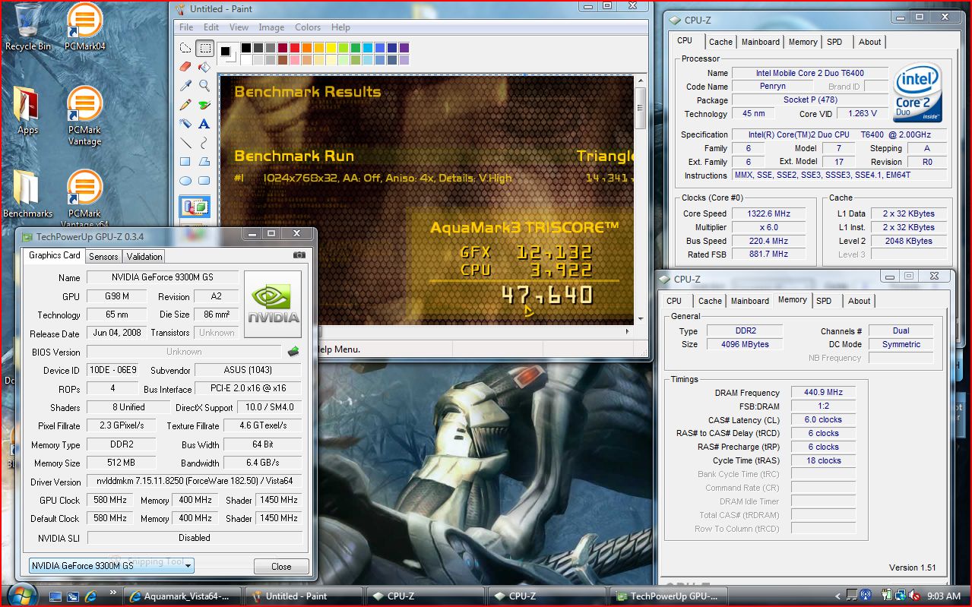Switch to the Validation tab in GPU-Z
Image resolution: width=972 pixels, height=607 pixels.
pyautogui.click(x=144, y=257)
